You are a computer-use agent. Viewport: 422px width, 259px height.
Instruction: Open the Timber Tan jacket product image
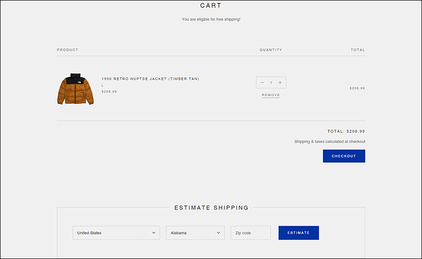click(x=75, y=89)
